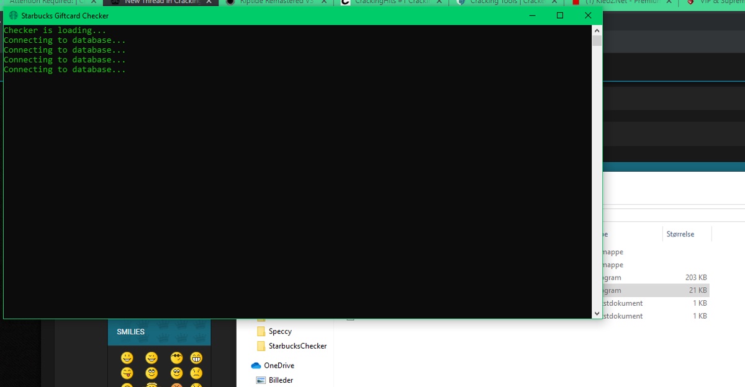Click the Starbucks logo icon in the checker title bar
The height and width of the screenshot is (387, 745).
click(x=14, y=16)
